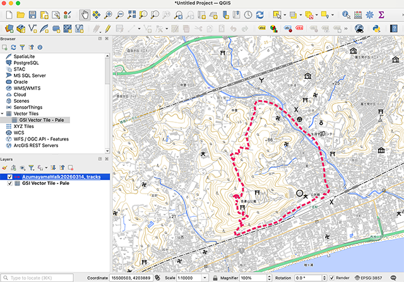Open the Select by Form dropdown arrow
This screenshot has width=404, height=282.
pos(300,15)
